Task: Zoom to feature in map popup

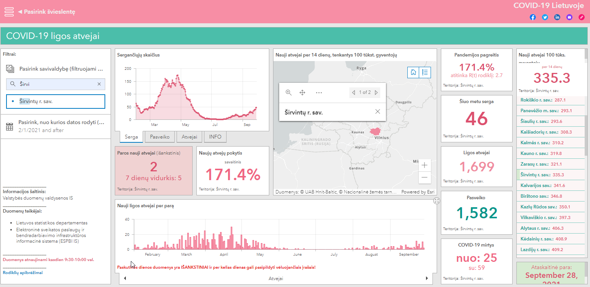Action: coord(289,92)
